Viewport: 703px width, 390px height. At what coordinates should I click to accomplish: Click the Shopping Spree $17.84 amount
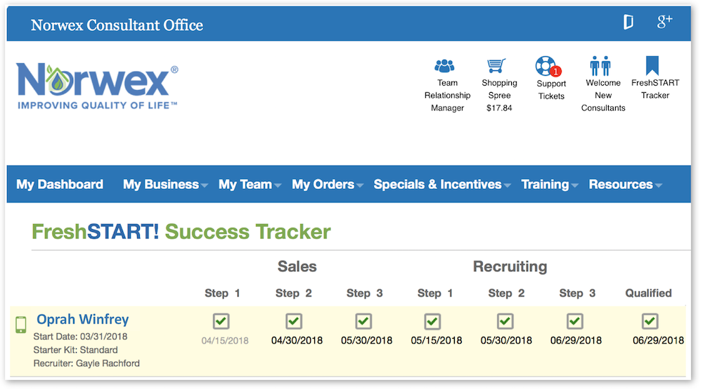(499, 108)
